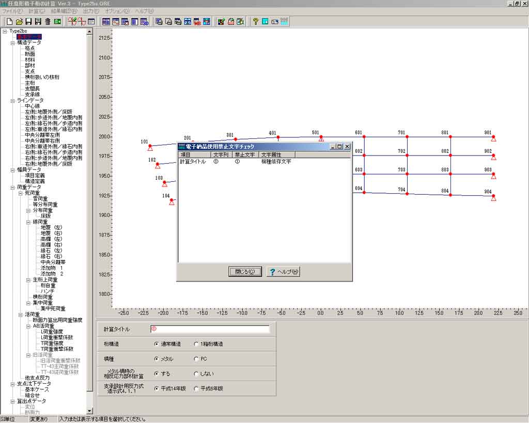Click tree panel scroll-up arrow
The image size is (529, 423).
click(x=89, y=32)
